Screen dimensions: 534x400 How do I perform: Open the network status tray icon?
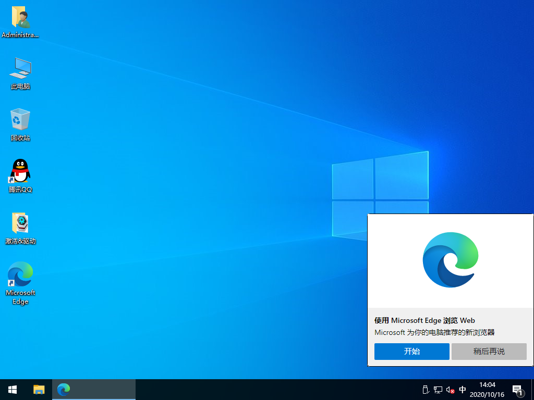(x=438, y=390)
